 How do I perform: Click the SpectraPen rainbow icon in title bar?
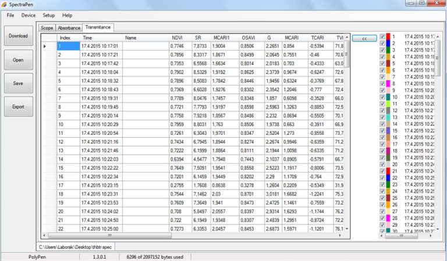(x=5, y=5)
